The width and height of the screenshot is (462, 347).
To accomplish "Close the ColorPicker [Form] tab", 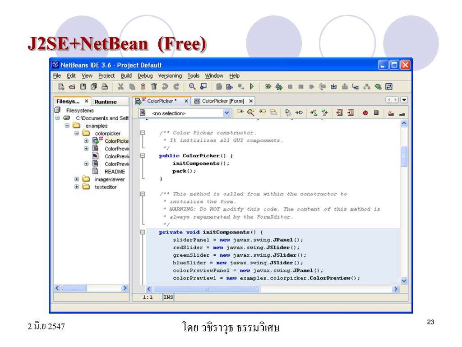I will [x=251, y=101].
